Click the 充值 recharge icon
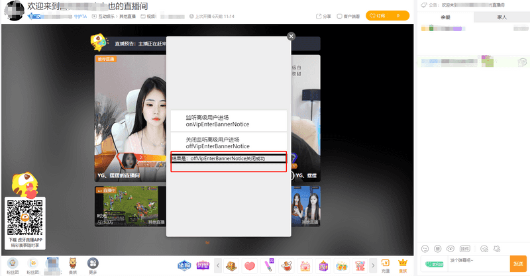The width and height of the screenshot is (530, 276). pyautogui.click(x=386, y=266)
